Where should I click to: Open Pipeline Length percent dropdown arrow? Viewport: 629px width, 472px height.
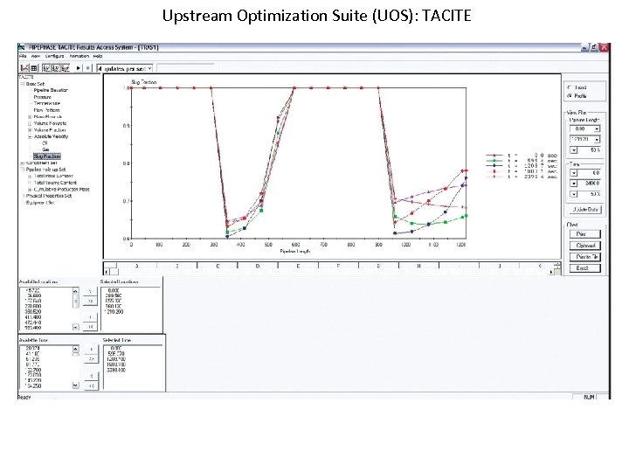click(574, 150)
